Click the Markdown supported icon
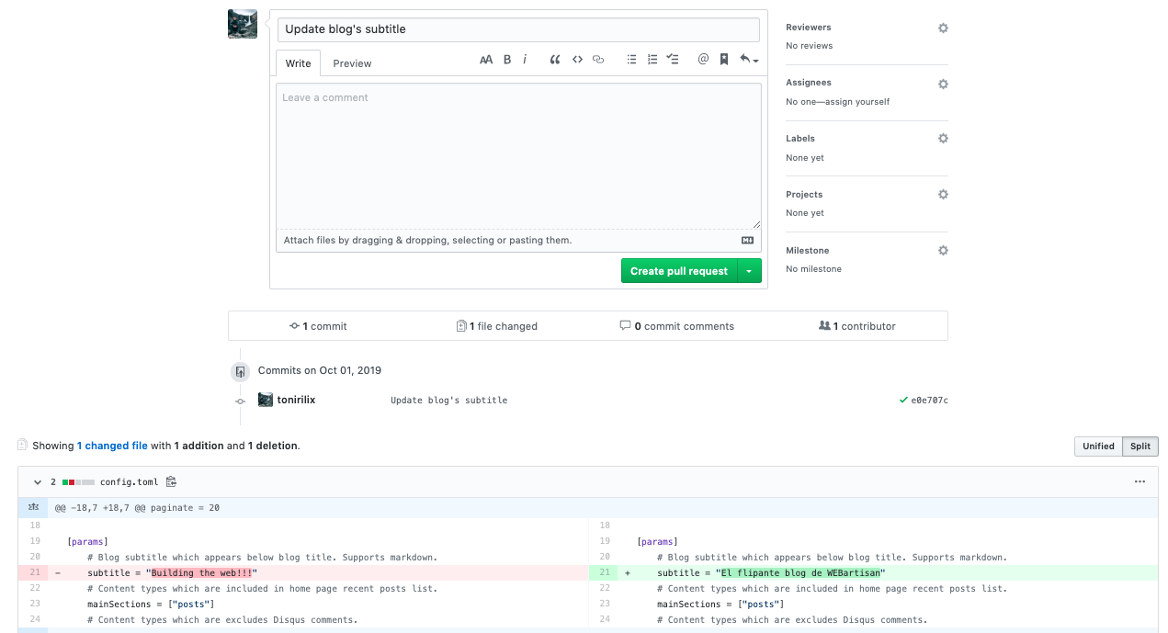The height and width of the screenshot is (633, 1168). point(747,241)
